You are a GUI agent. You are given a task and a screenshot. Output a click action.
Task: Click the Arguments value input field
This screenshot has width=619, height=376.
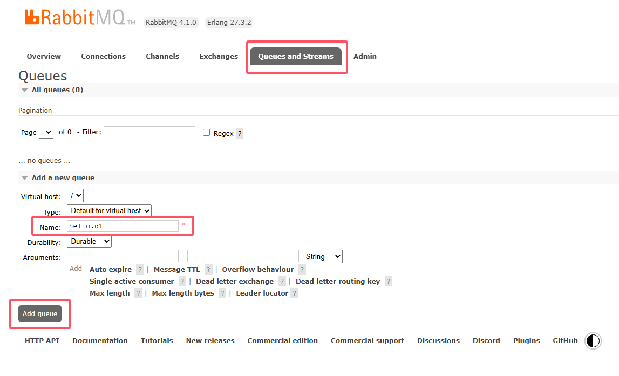pyautogui.click(x=243, y=256)
